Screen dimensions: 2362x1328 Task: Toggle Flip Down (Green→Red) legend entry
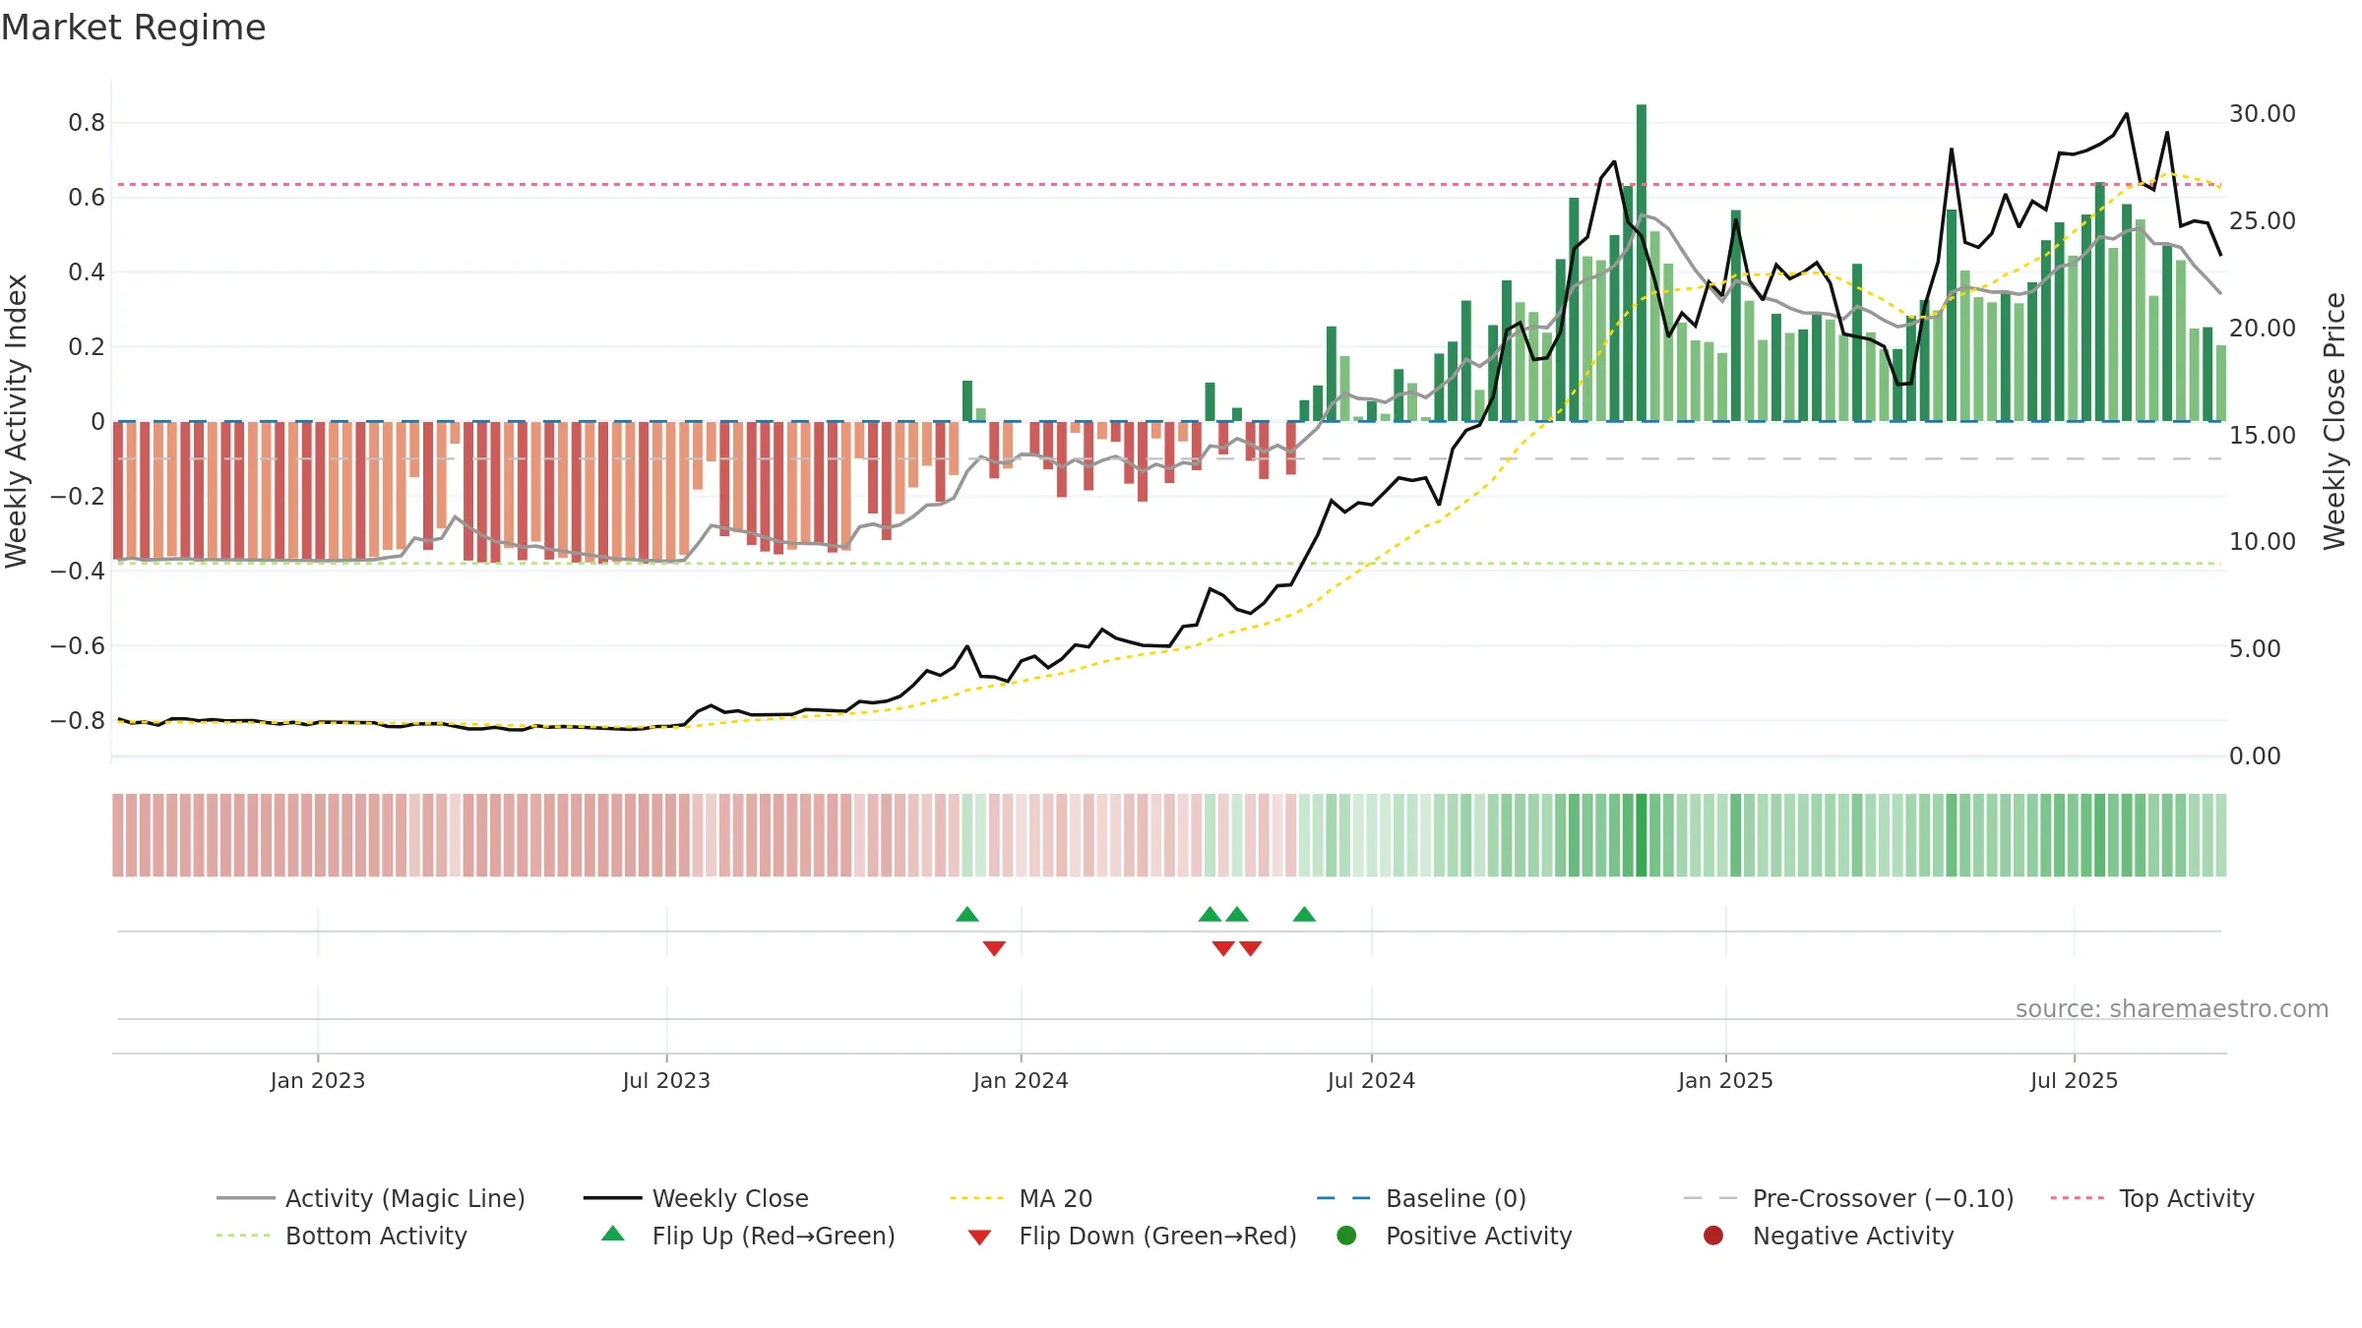[1132, 1236]
